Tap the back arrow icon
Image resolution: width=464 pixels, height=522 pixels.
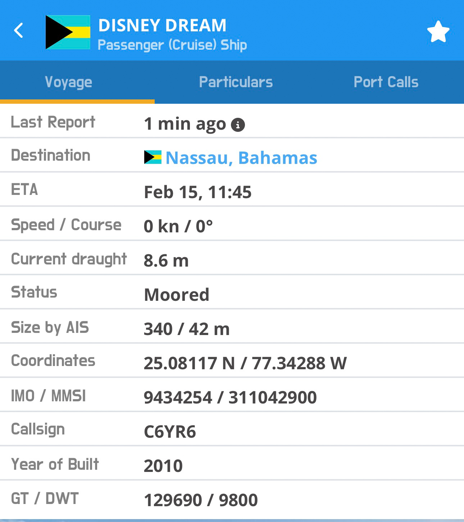19,30
